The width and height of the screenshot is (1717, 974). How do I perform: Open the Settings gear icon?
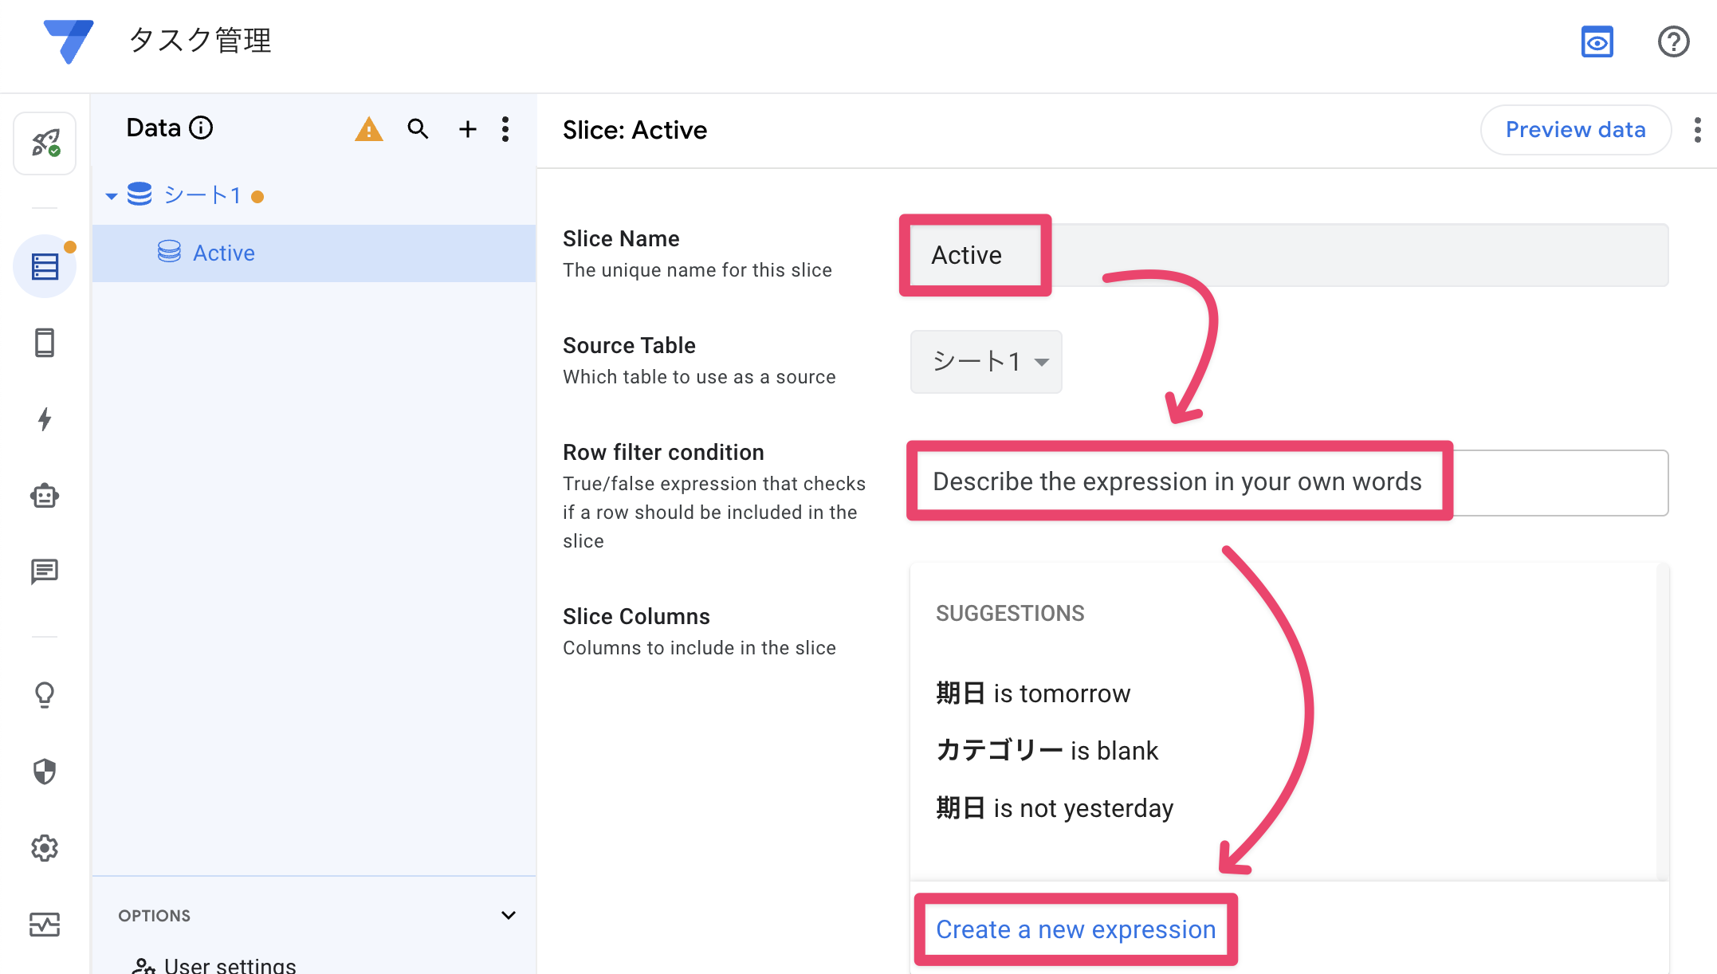45,848
